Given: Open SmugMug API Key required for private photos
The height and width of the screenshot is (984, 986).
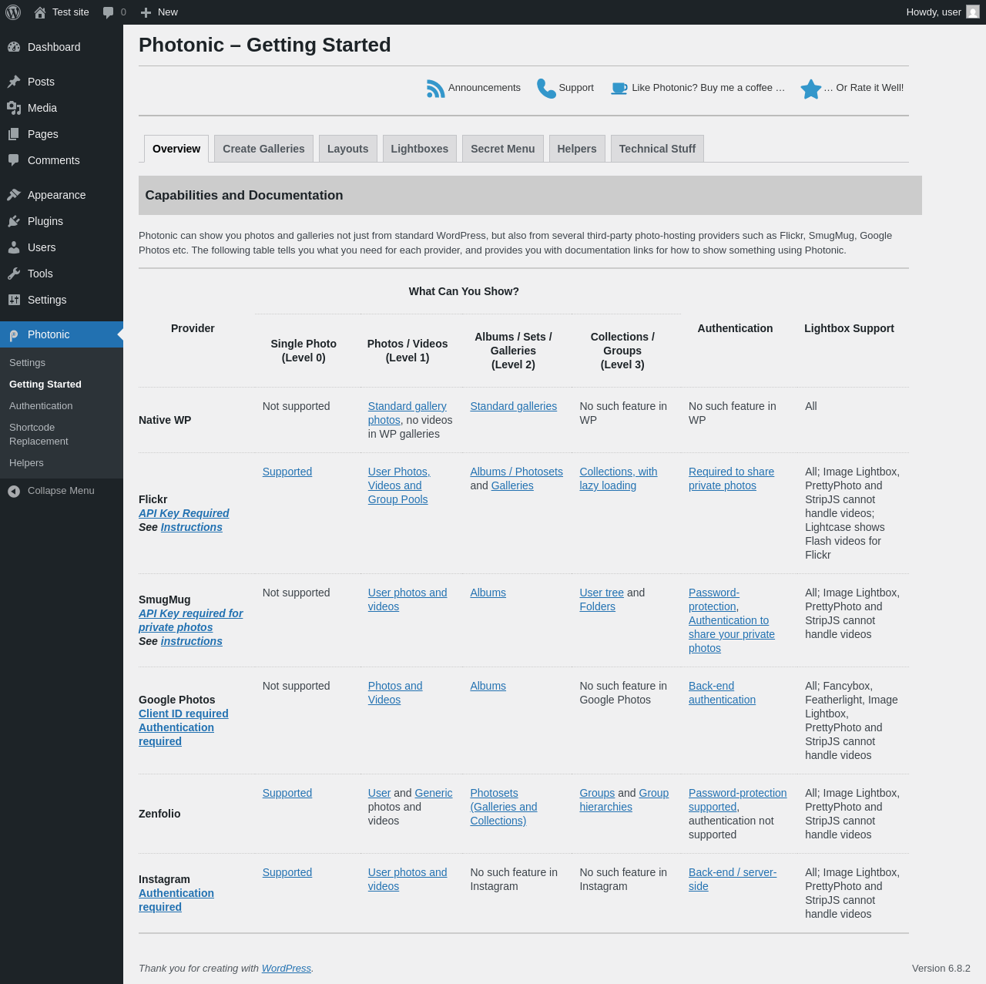Looking at the screenshot, I should click(190, 620).
